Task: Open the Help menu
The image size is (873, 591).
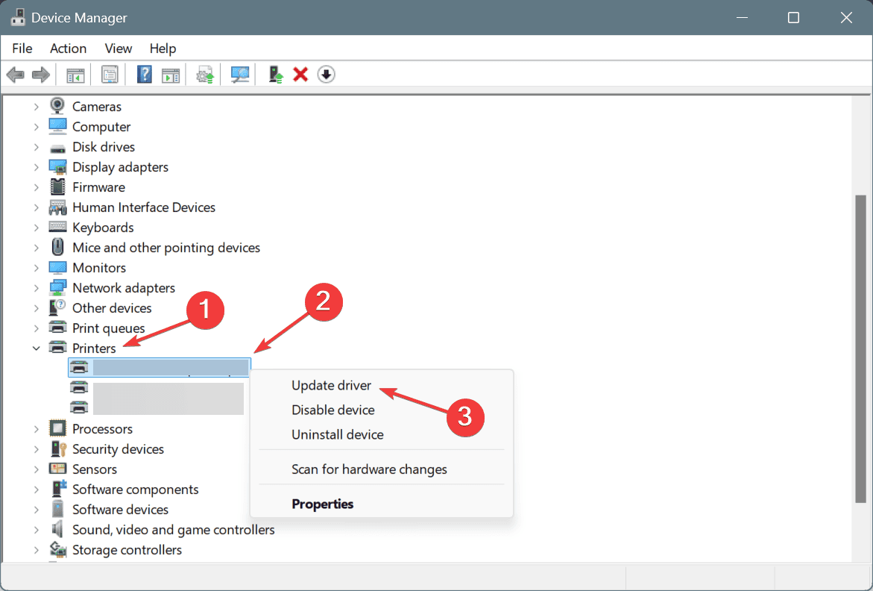Action: [x=163, y=49]
